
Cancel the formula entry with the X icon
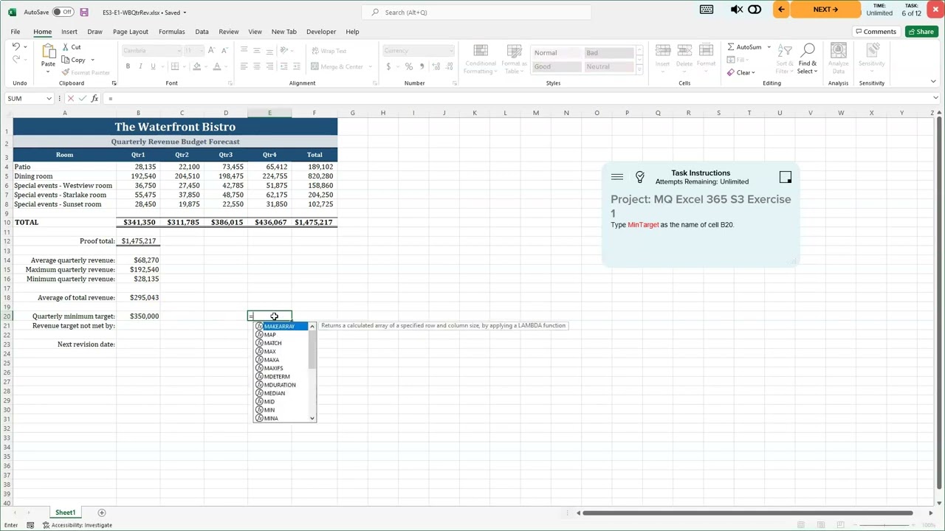[70, 98]
